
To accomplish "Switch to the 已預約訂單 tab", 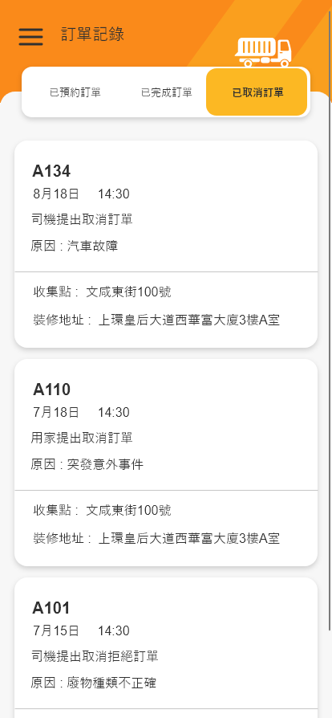I will click(75, 92).
